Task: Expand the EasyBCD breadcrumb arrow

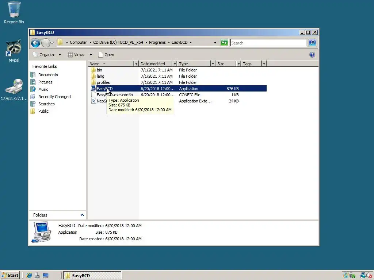Action: pos(191,42)
